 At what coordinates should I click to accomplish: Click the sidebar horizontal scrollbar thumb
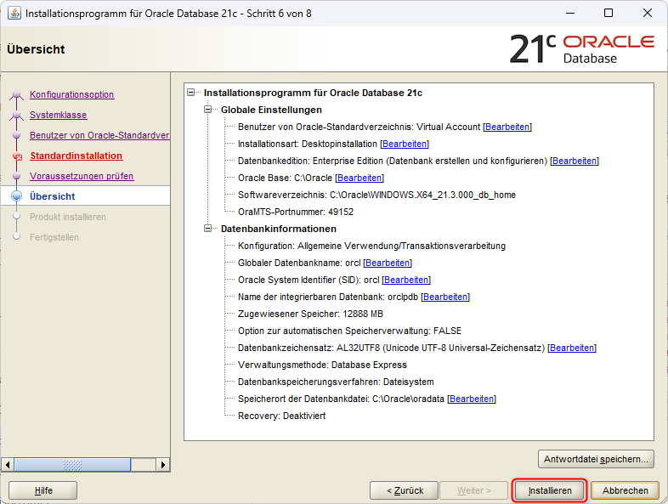(72, 464)
